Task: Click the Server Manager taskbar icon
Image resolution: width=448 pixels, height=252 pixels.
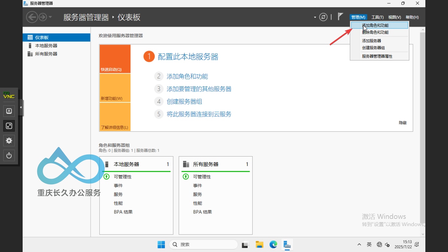Action: click(287, 244)
